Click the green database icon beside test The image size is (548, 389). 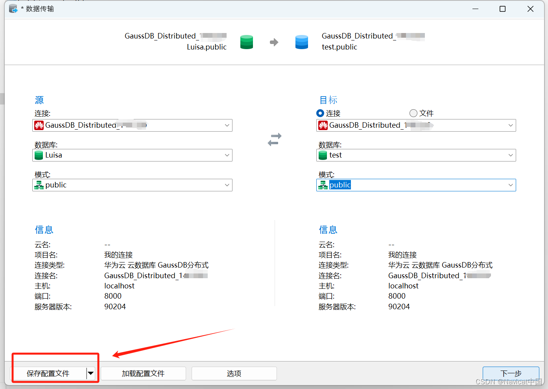click(323, 155)
